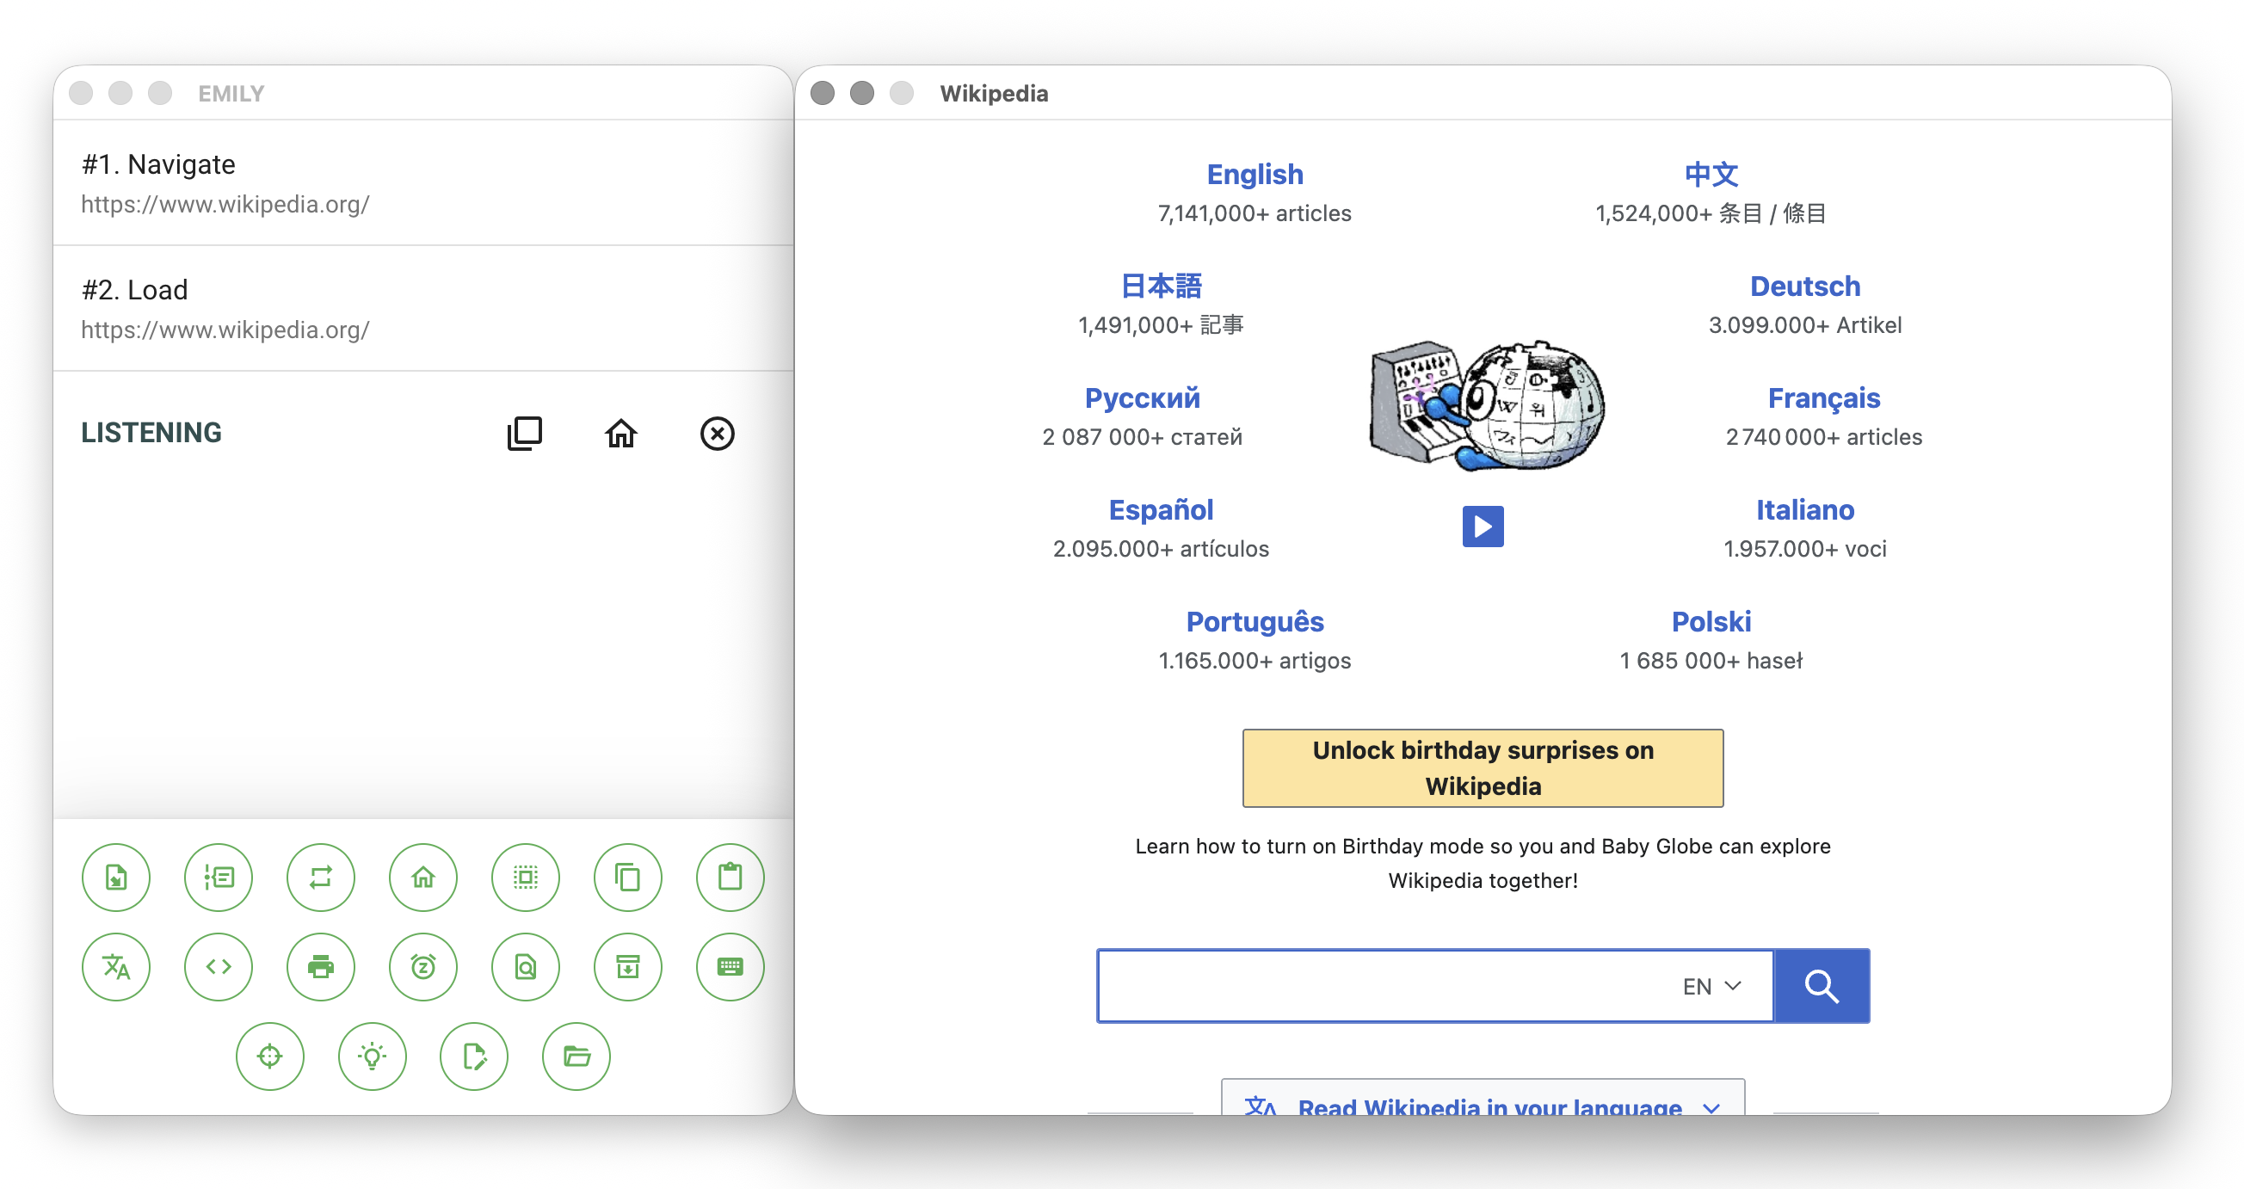Click the snooze alarm clock icon
Viewport: 2244px width, 1189px height.
pos(422,966)
